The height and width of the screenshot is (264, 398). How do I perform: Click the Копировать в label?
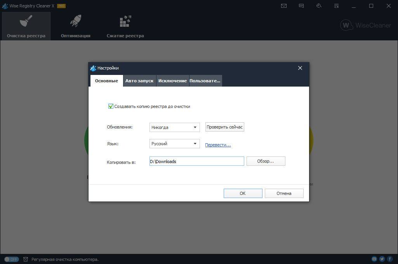point(121,162)
